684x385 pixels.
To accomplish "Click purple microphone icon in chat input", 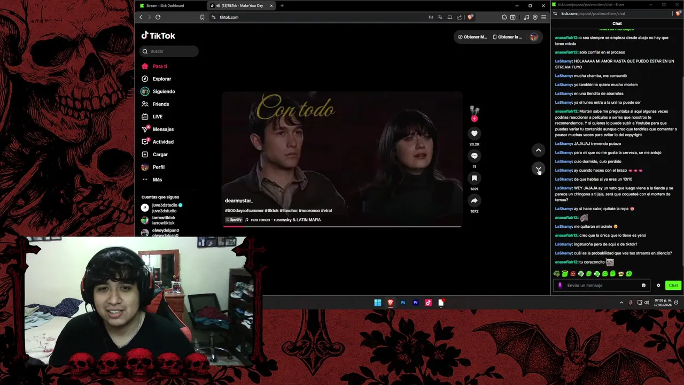I will tap(560, 286).
